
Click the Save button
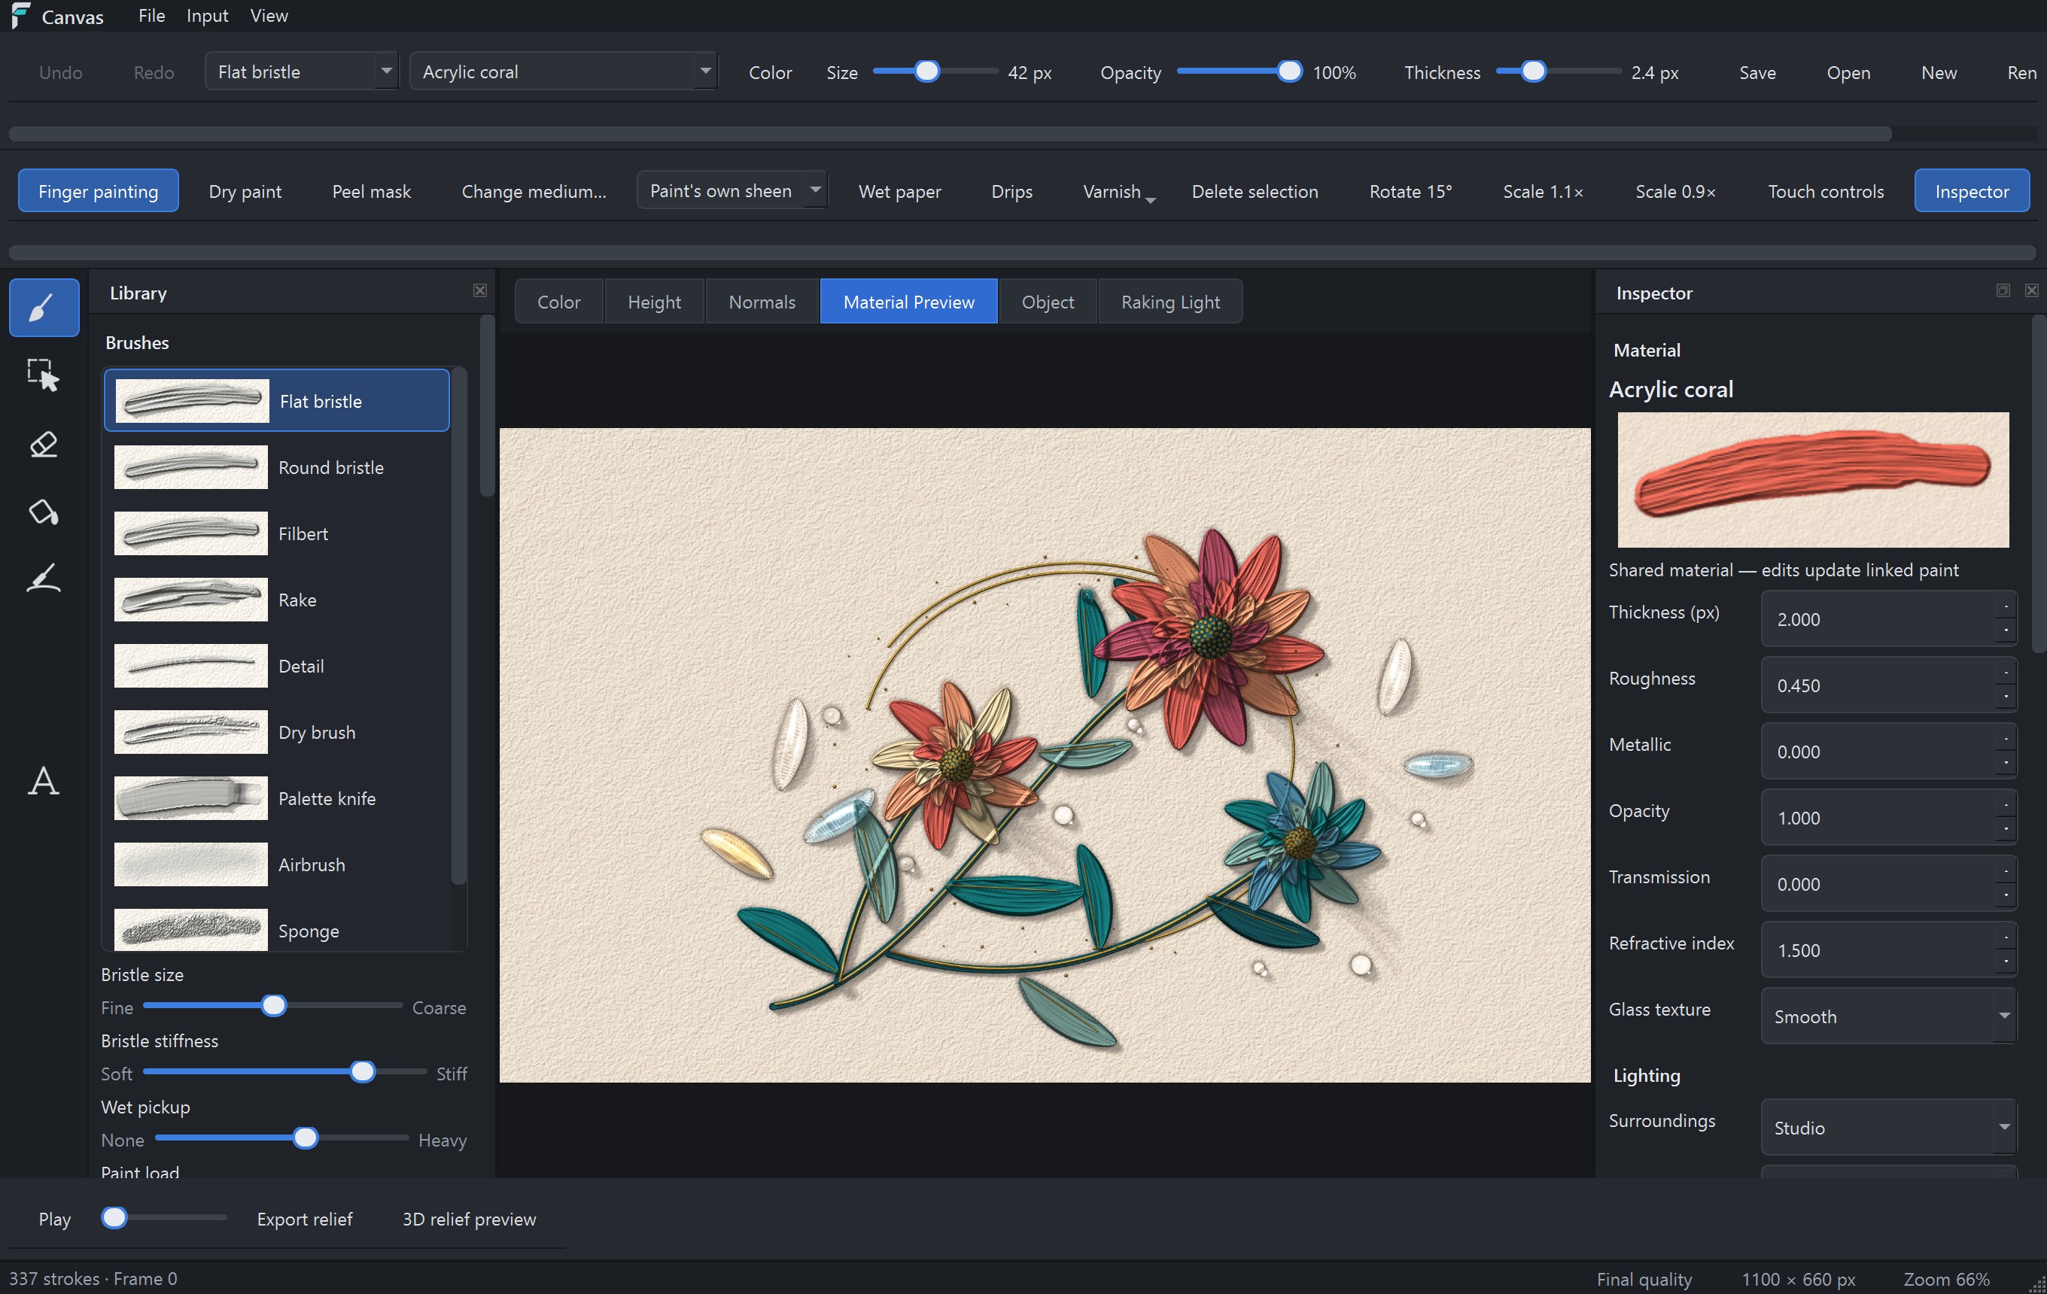pos(1757,72)
